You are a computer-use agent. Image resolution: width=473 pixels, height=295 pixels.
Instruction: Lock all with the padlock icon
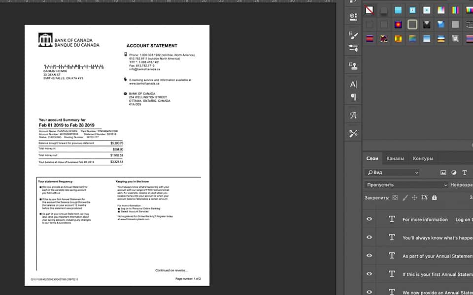(435, 198)
